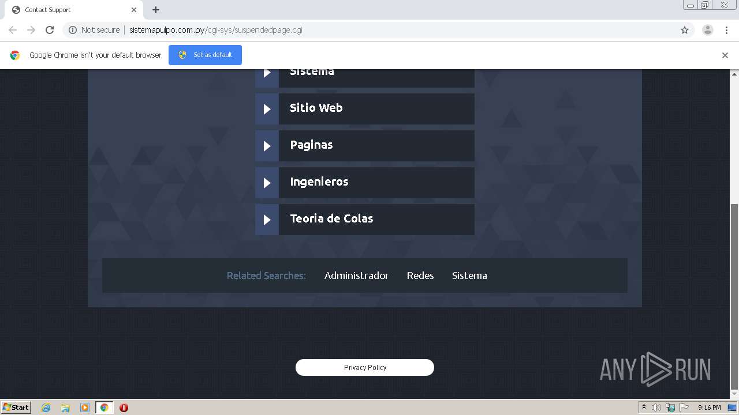Click the arrow beside Sitio Web

(x=267, y=109)
